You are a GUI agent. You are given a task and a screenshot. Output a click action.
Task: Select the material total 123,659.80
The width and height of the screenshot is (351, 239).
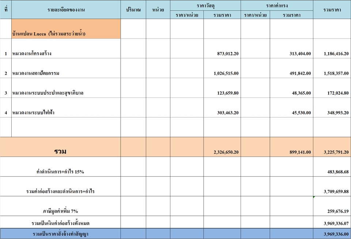point(228,93)
